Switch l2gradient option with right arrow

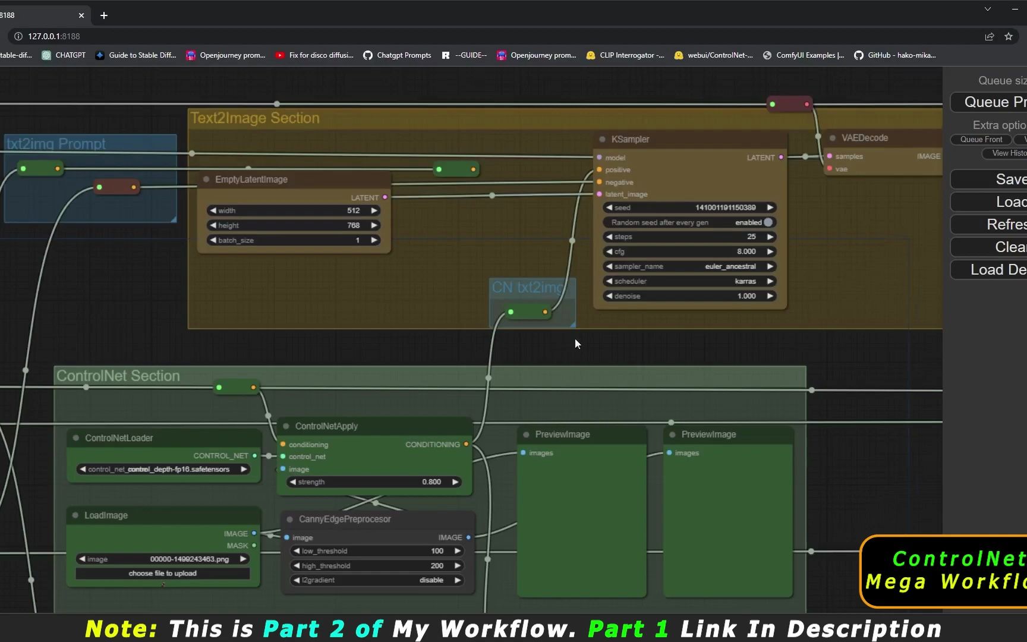(458, 580)
